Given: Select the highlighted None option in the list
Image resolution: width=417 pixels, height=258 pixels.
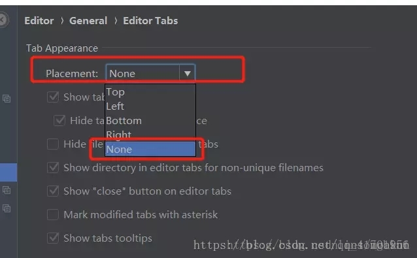Looking at the screenshot, I should (x=150, y=149).
